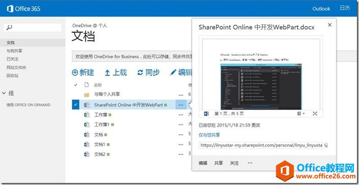Click the 编辑 pencil icon

point(173,73)
